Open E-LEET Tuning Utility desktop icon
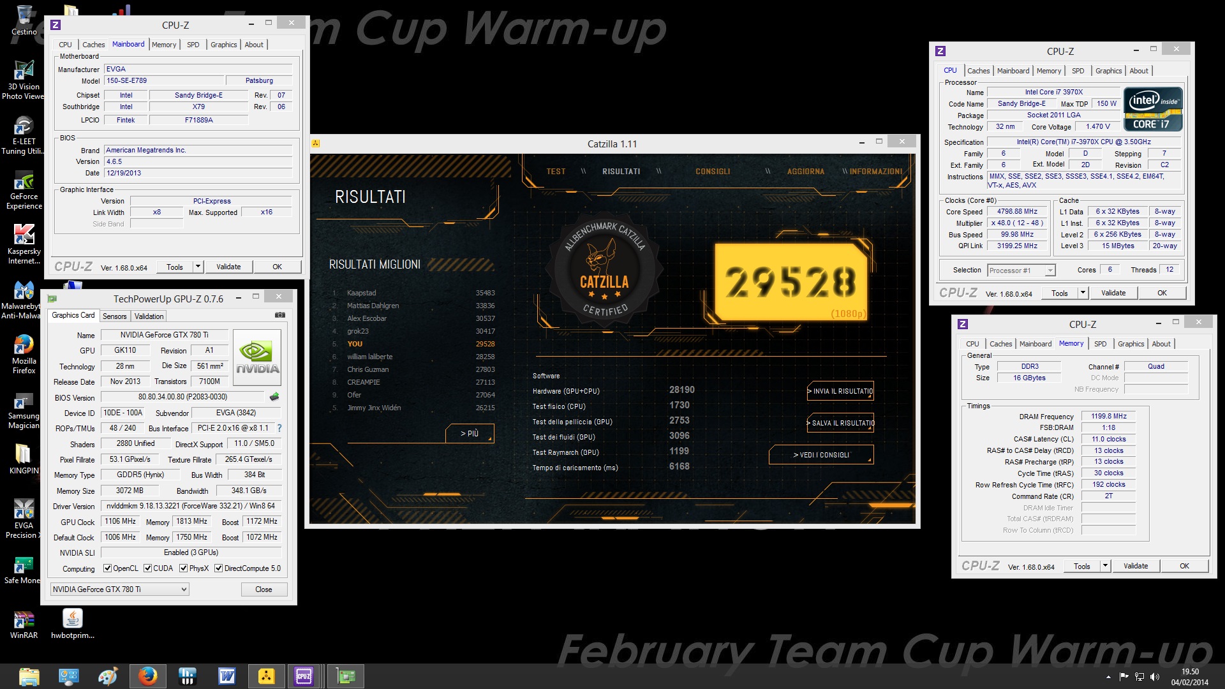Screen dimensions: 1225x689 pos(23,135)
